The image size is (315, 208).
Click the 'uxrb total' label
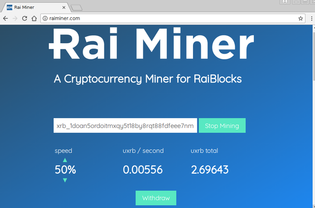pyautogui.click(x=204, y=151)
